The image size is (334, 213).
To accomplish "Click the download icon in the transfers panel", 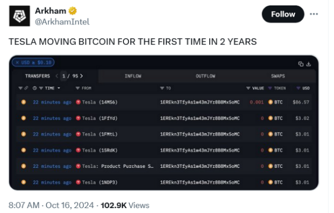I will point(308,64).
